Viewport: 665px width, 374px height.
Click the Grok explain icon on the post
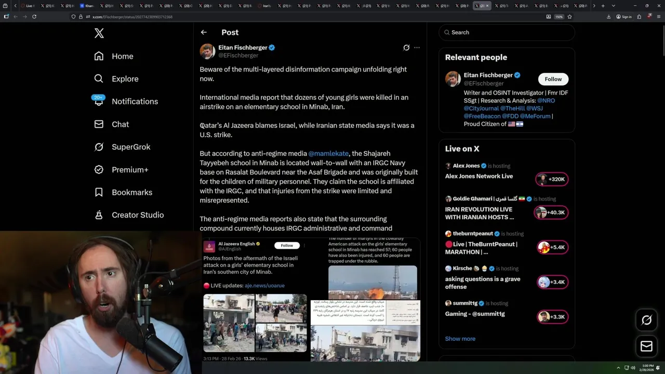pyautogui.click(x=406, y=47)
